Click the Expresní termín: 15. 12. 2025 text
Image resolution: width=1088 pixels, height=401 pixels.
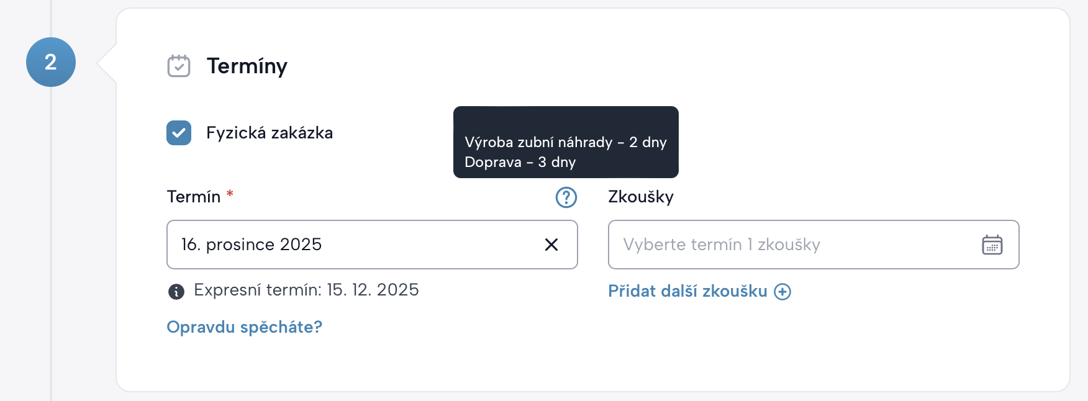306,290
